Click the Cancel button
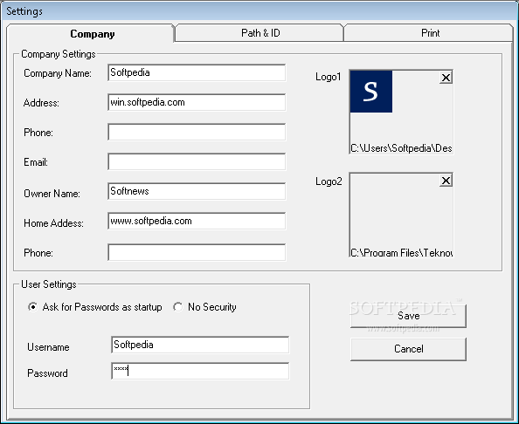 pyautogui.click(x=408, y=349)
